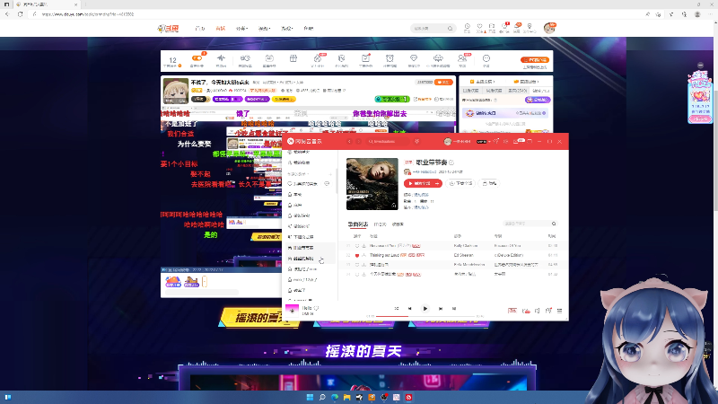Screen dimensions: 718x404
Task: Open the third Douyu nav dropdown
Action: coord(241,29)
